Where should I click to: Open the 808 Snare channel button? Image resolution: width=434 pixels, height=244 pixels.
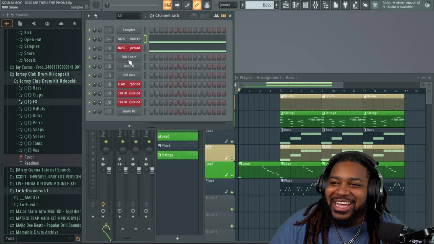[129, 57]
